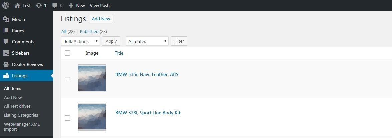The width and height of the screenshot is (392, 138).
Task: Expand the All dates dropdown
Action: [x=147, y=41]
